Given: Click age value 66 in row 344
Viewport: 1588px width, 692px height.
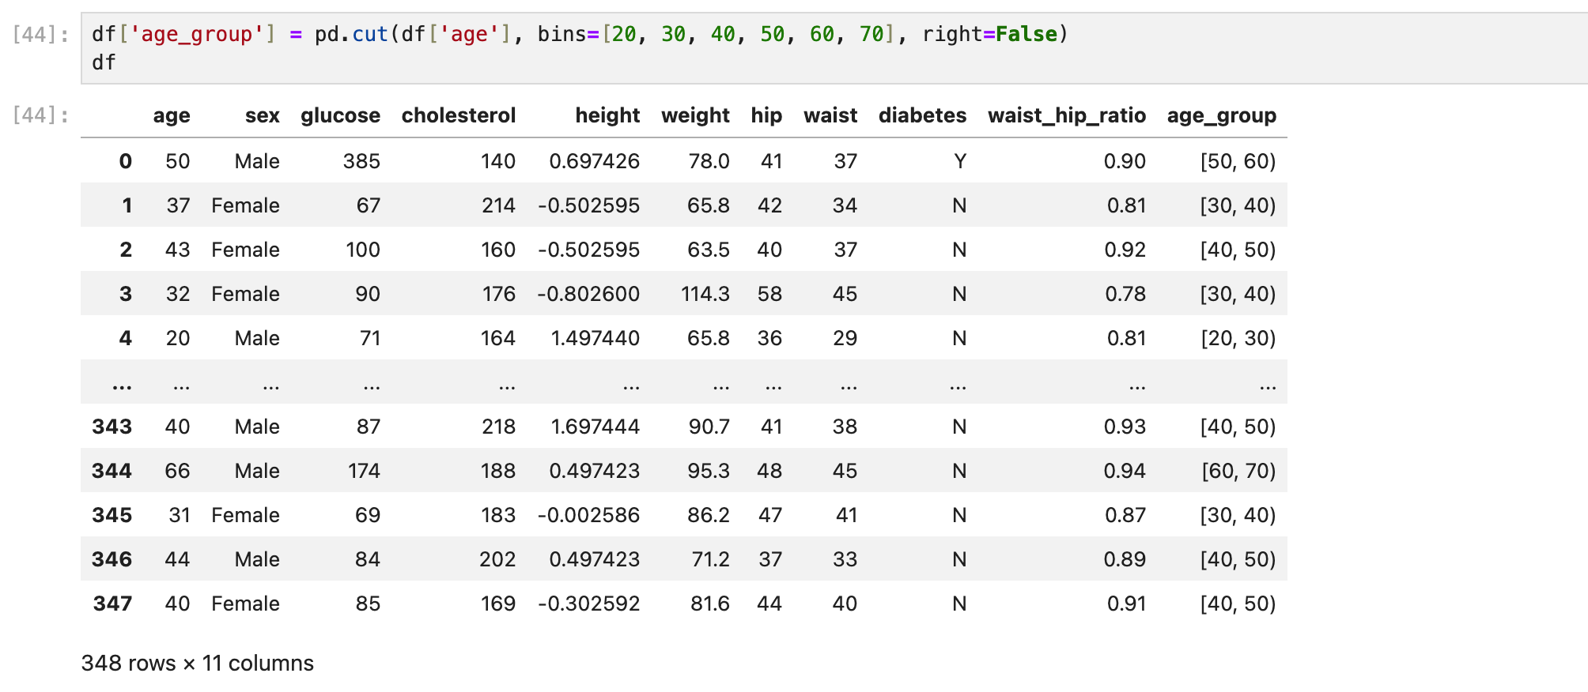Looking at the screenshot, I should coord(177,471).
